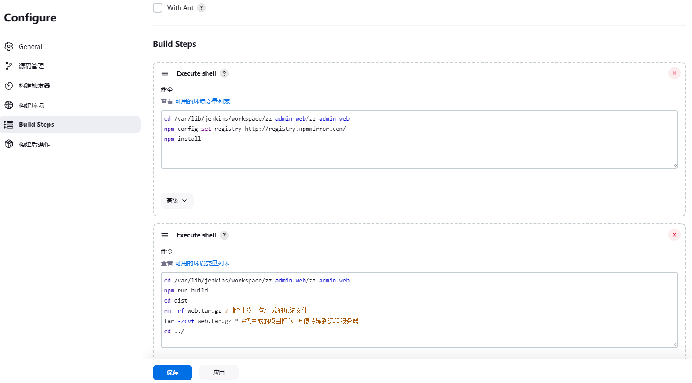
Task: Click the first 'cd /var/lib/jenkins' line in step one
Action: tap(257, 119)
